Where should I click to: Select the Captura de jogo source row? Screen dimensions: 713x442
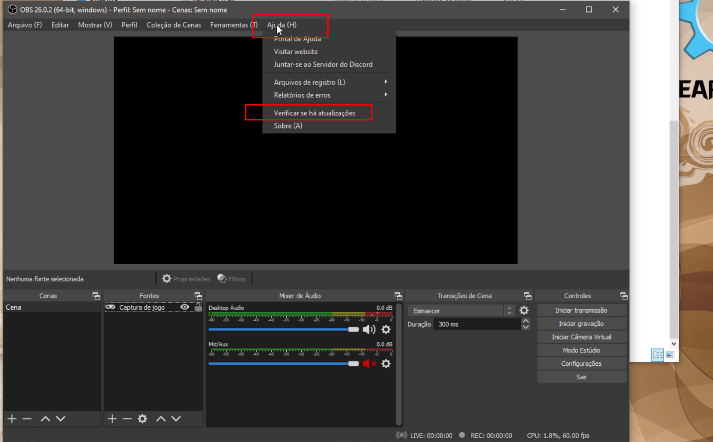(153, 308)
